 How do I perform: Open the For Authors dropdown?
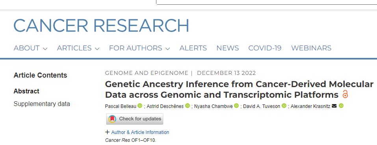[139, 48]
